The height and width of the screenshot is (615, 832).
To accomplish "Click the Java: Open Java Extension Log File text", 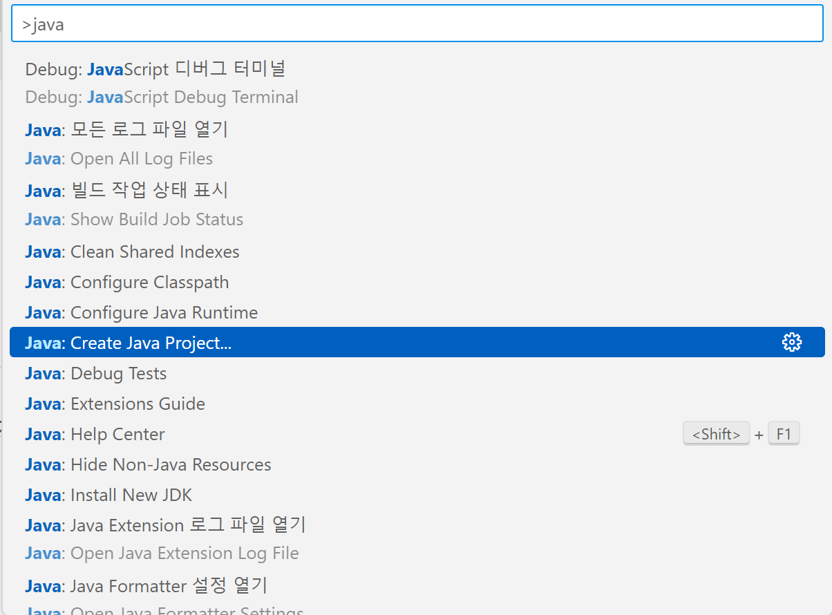I will tap(162, 553).
